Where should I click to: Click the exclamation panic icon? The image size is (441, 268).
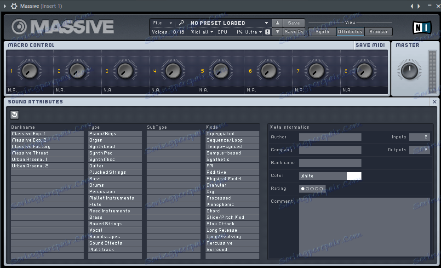(x=268, y=32)
